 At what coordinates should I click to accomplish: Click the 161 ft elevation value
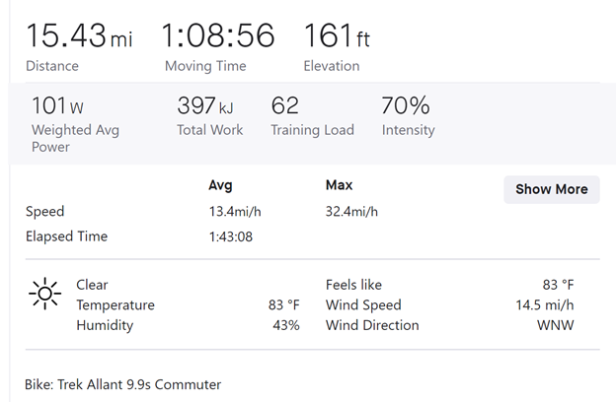(337, 36)
